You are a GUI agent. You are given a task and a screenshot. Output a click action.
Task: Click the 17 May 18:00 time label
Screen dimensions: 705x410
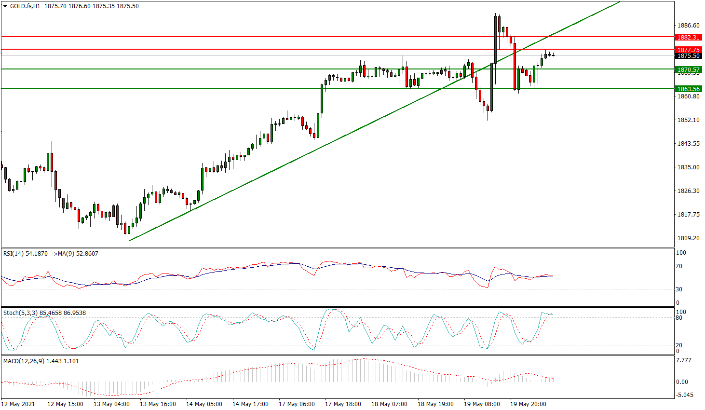343,404
